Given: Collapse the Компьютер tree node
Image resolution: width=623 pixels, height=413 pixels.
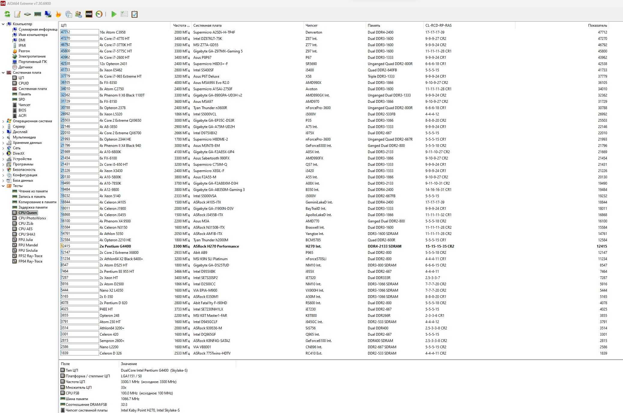Looking at the screenshot, I should pos(3,24).
